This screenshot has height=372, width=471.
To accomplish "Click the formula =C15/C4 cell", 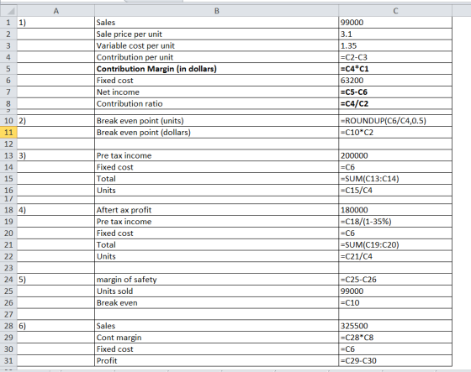I will (395, 191).
